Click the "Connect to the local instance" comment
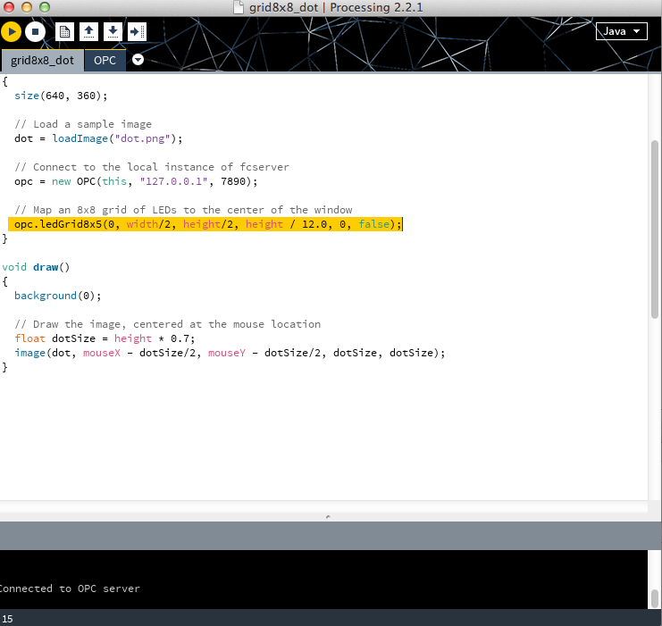 152,167
